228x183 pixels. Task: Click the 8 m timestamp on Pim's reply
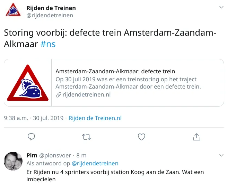coord(81,155)
